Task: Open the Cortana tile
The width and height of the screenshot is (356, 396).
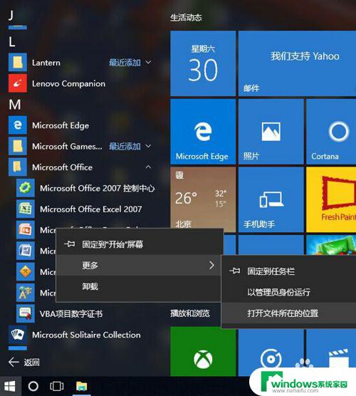Action: pyautogui.click(x=331, y=132)
